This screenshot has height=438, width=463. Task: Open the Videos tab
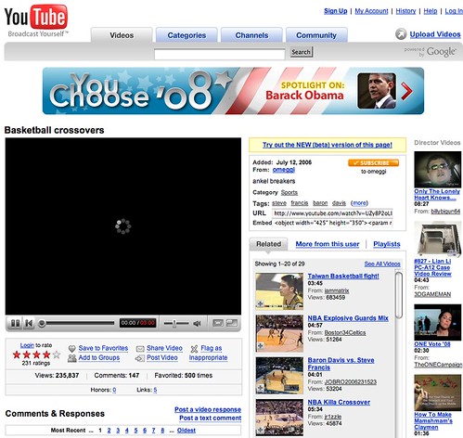pos(122,35)
